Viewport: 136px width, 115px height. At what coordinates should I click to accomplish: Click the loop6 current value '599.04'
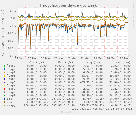(29, 86)
